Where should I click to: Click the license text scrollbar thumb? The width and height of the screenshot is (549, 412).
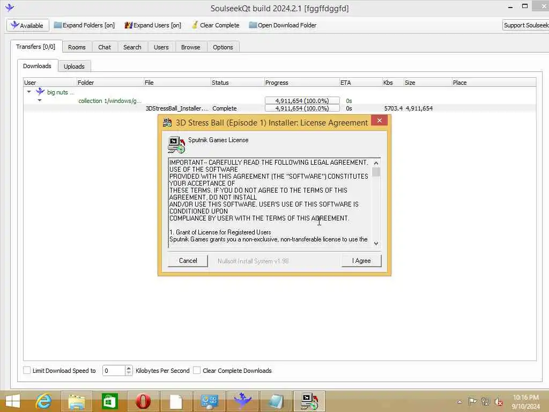pos(376,172)
